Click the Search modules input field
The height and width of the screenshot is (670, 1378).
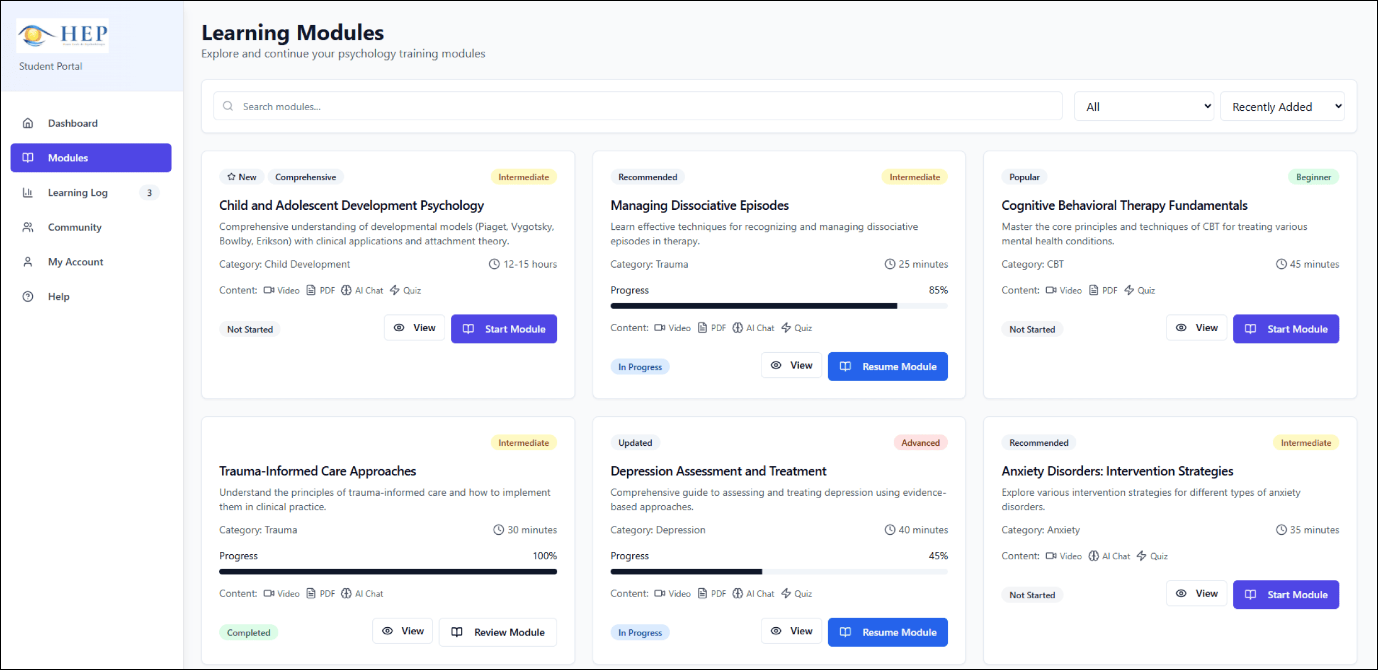point(638,106)
